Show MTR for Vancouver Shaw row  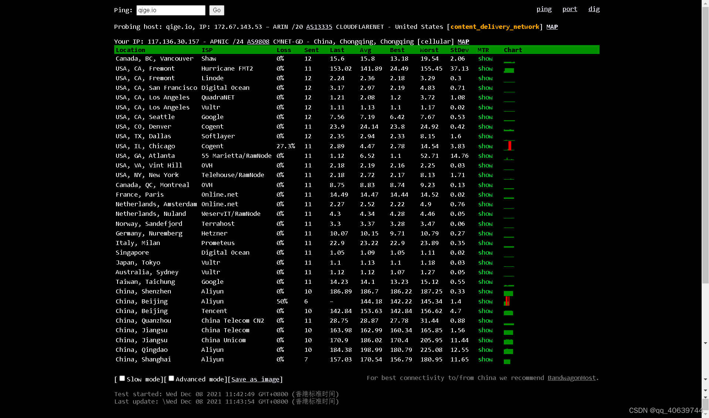coord(485,58)
